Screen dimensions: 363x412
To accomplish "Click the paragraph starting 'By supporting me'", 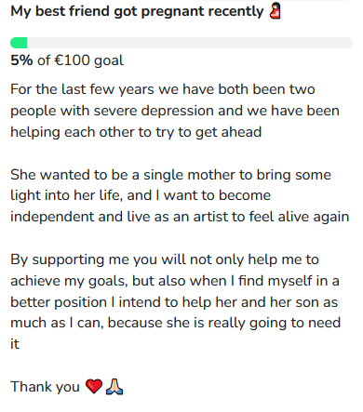I will click(x=176, y=301).
